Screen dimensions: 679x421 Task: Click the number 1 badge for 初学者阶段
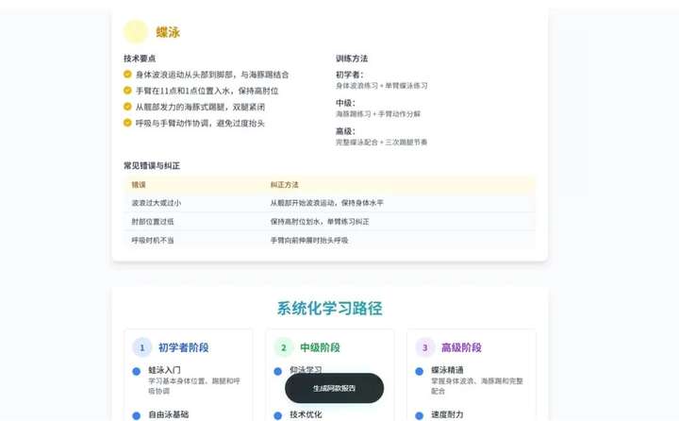(x=141, y=347)
